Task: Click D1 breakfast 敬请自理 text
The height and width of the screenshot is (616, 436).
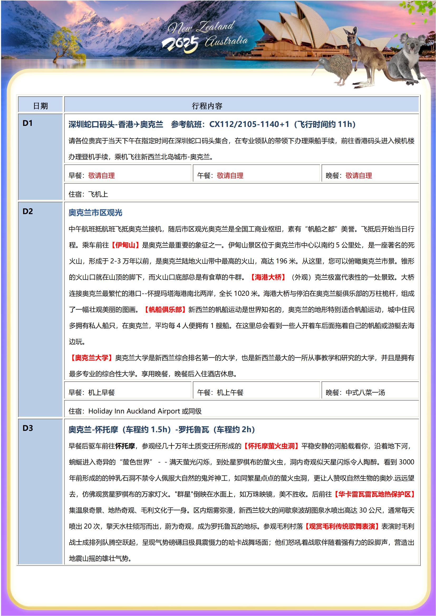Action: (101, 175)
